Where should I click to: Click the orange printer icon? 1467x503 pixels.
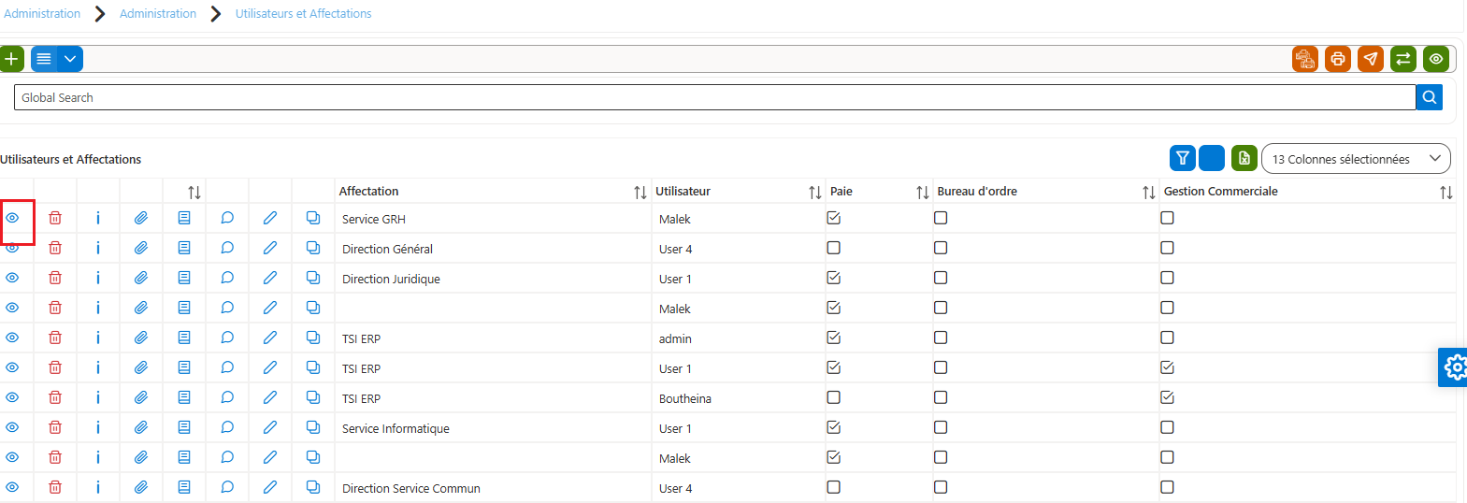tap(1338, 59)
